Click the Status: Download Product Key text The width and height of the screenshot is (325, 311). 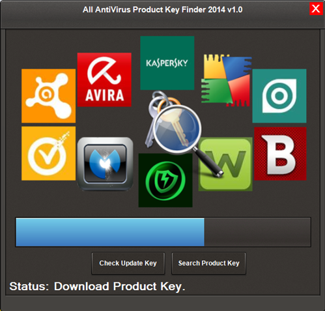(97, 286)
